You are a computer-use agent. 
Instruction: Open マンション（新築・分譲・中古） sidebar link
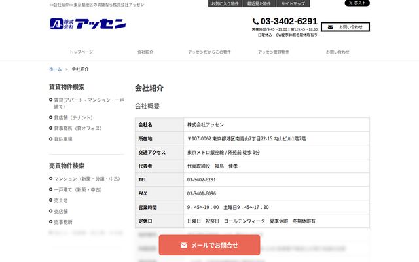tap(87, 179)
